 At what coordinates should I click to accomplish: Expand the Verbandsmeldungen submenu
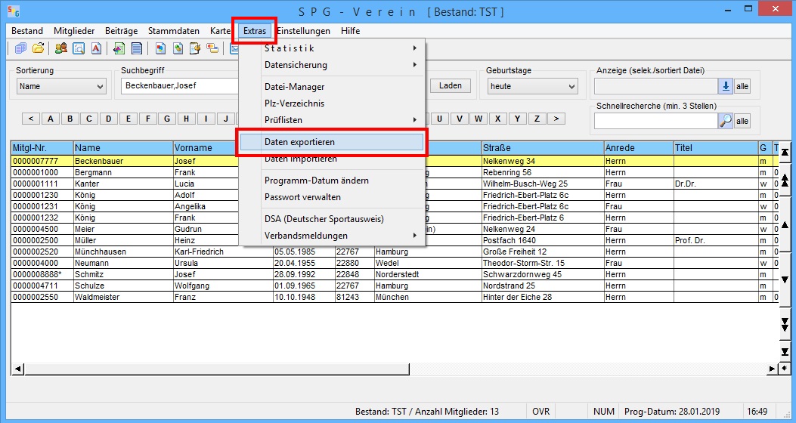[x=333, y=236]
